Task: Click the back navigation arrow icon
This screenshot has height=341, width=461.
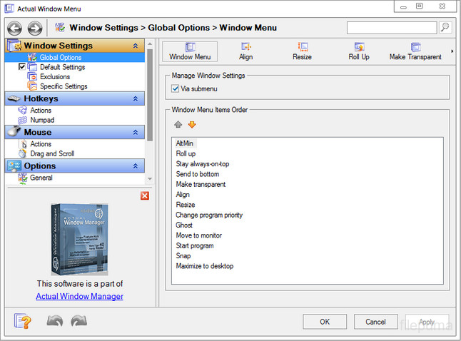Action: [x=14, y=29]
